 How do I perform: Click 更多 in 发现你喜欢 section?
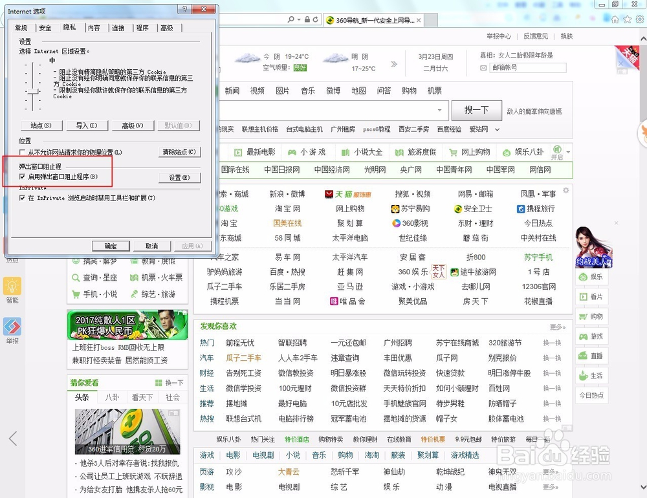558,327
